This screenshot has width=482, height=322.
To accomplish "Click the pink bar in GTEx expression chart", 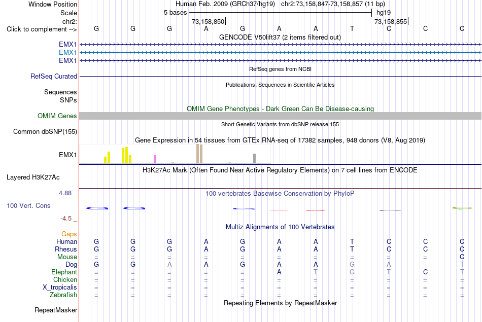I will point(155,159).
